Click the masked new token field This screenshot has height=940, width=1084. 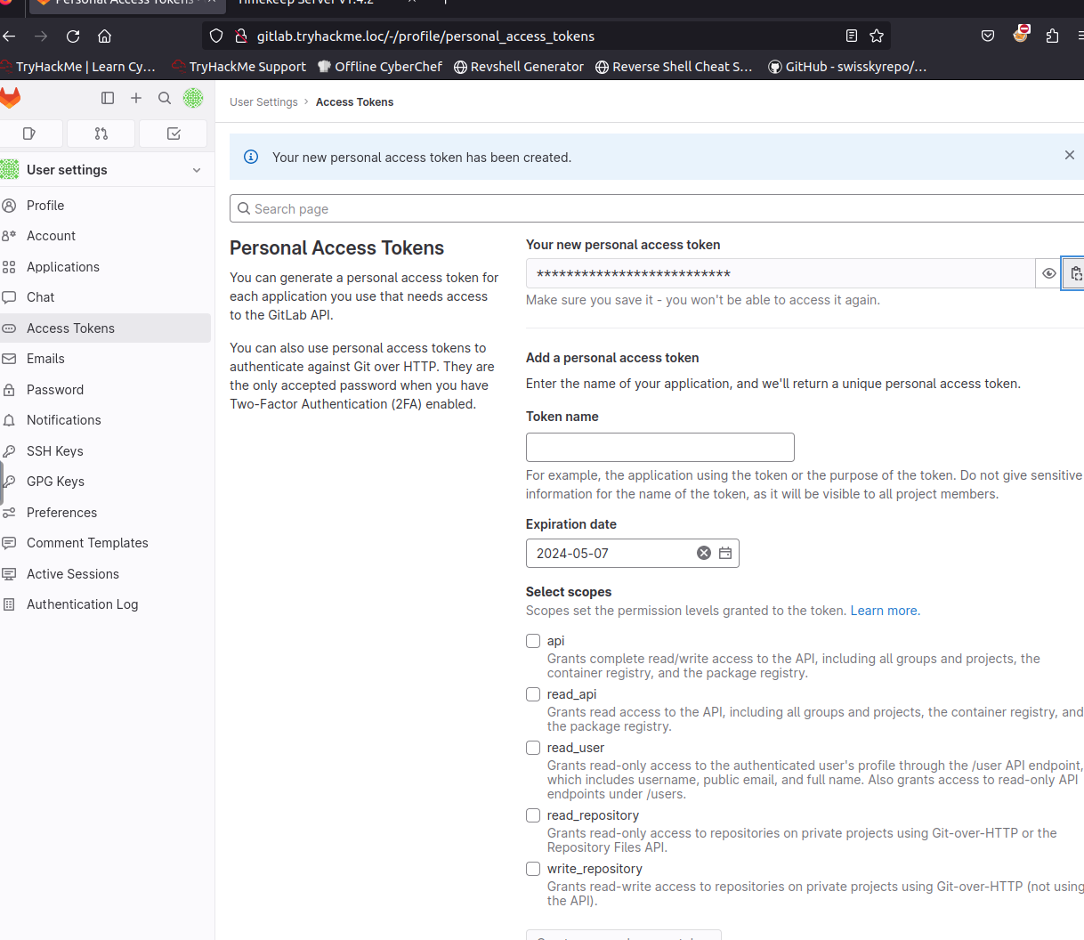(x=781, y=273)
